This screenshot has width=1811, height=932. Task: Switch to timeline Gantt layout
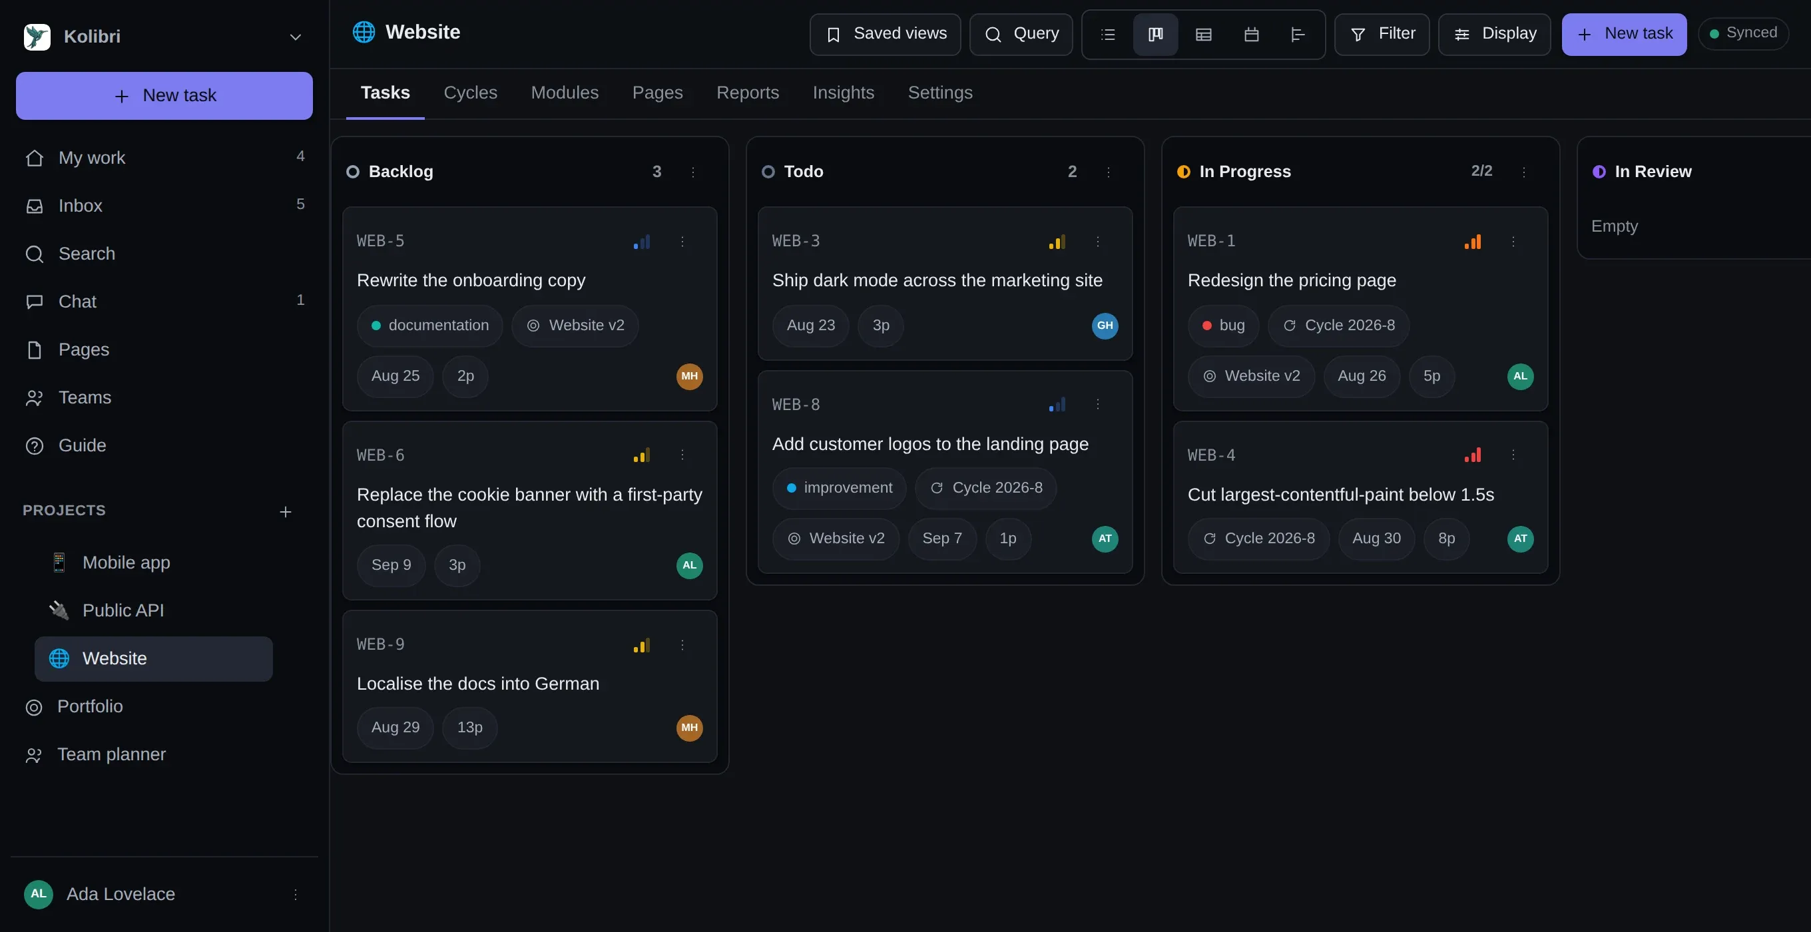tap(1298, 35)
